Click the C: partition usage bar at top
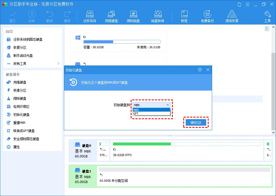The width and height of the screenshot is (276, 196). [x=122, y=42]
